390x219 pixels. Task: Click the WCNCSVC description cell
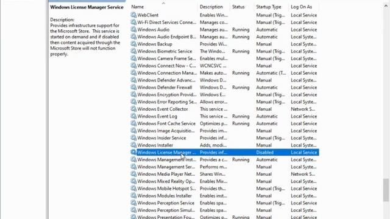tap(213, 66)
